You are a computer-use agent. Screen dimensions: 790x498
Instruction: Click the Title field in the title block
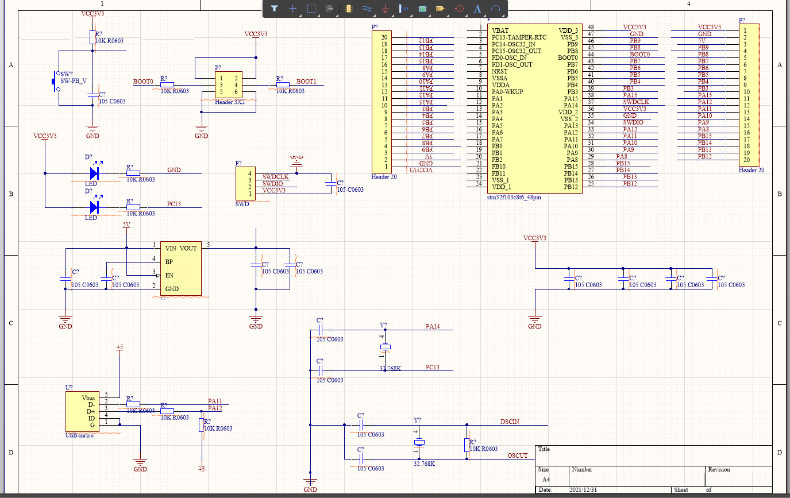pos(654,454)
